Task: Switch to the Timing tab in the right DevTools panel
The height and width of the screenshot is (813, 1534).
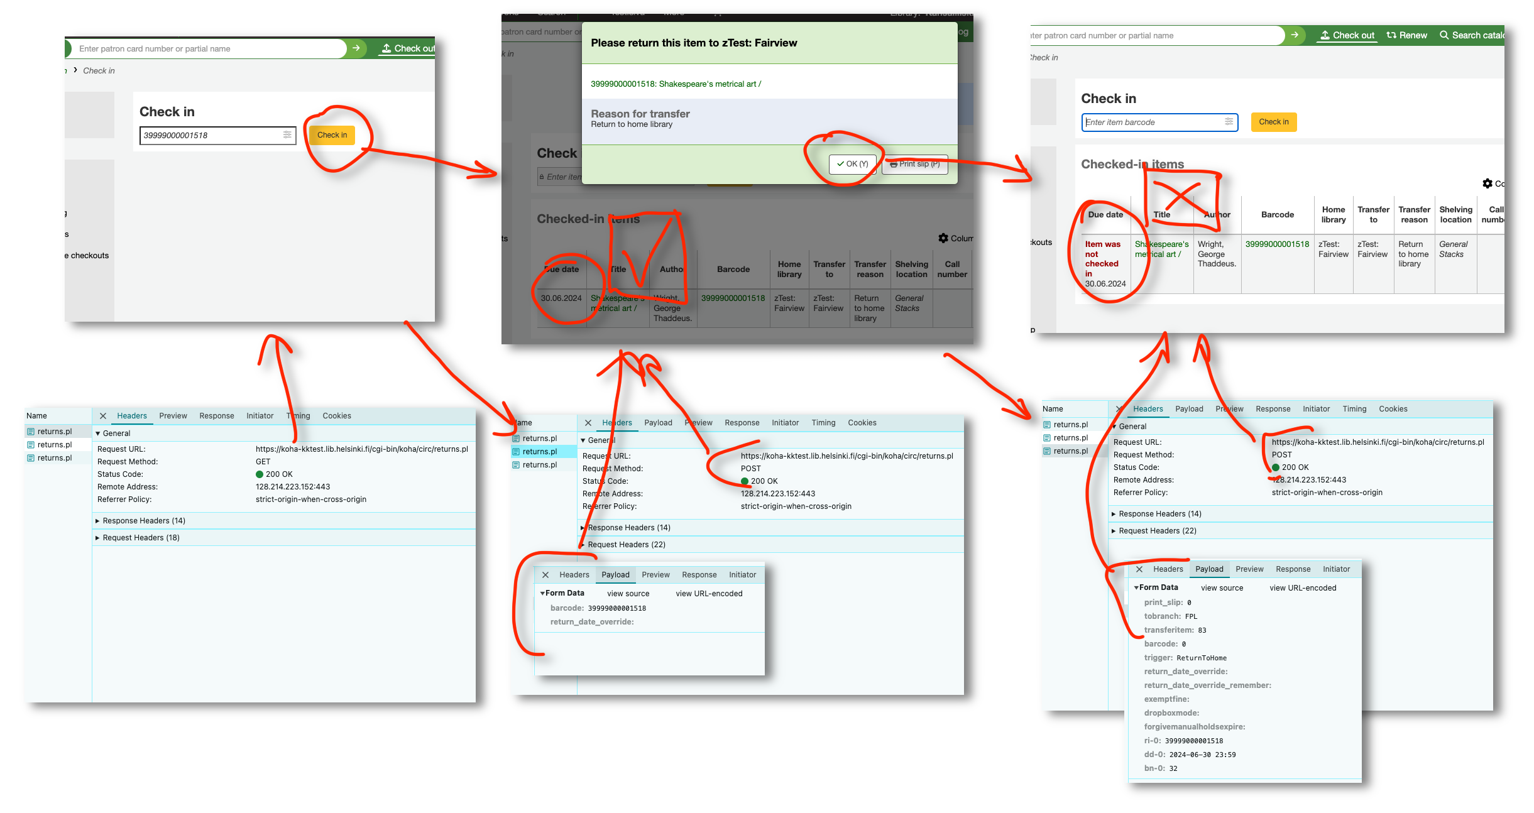Action: click(1354, 409)
